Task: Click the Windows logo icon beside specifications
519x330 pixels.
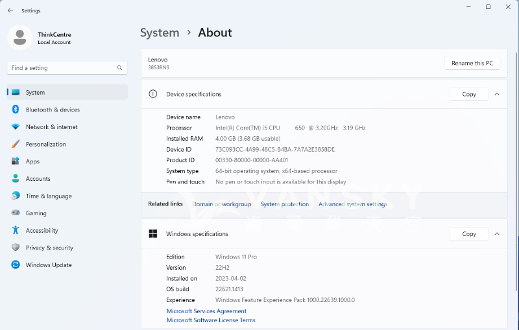Action: click(x=153, y=234)
